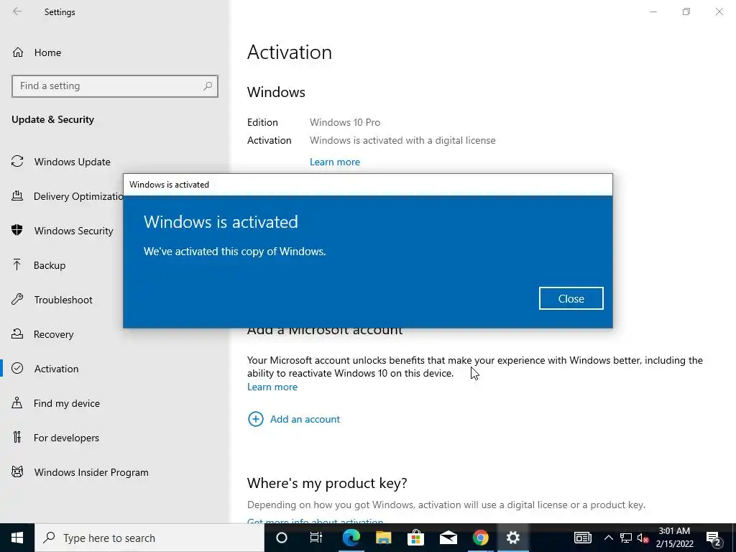The height and width of the screenshot is (552, 736).
Task: Click the Activation checkmark circle icon
Action: tap(17, 369)
